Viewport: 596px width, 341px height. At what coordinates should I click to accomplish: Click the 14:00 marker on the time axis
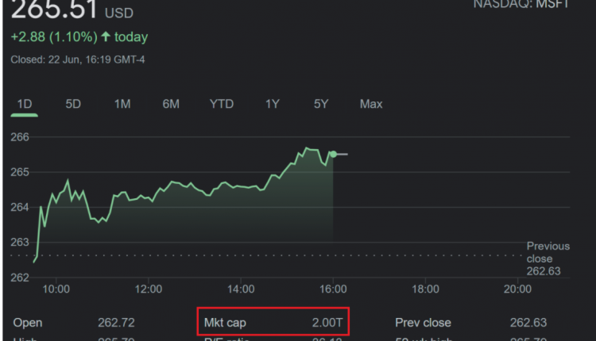[x=241, y=289]
